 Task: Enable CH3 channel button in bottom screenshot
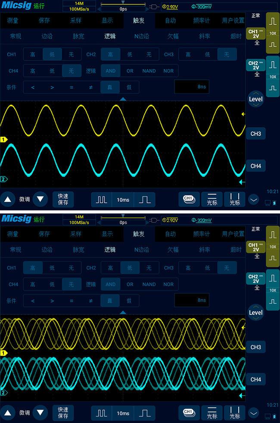(256, 347)
